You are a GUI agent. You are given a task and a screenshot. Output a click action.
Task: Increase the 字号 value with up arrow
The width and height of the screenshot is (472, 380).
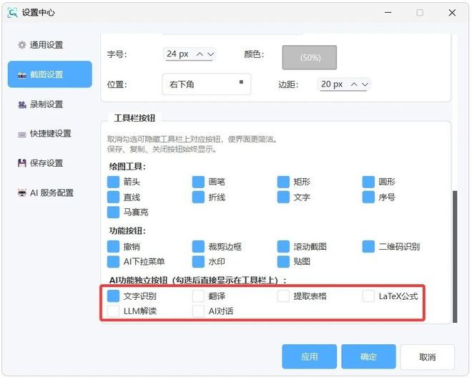pyautogui.click(x=200, y=54)
